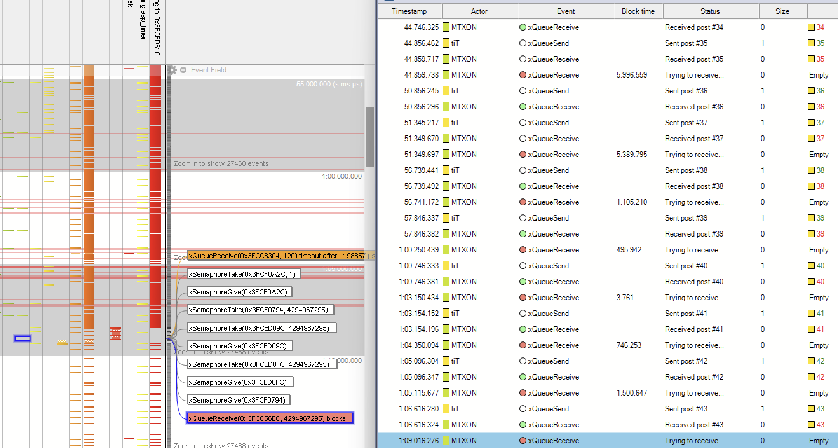Sort the table by the Timestamp column

pos(409,11)
